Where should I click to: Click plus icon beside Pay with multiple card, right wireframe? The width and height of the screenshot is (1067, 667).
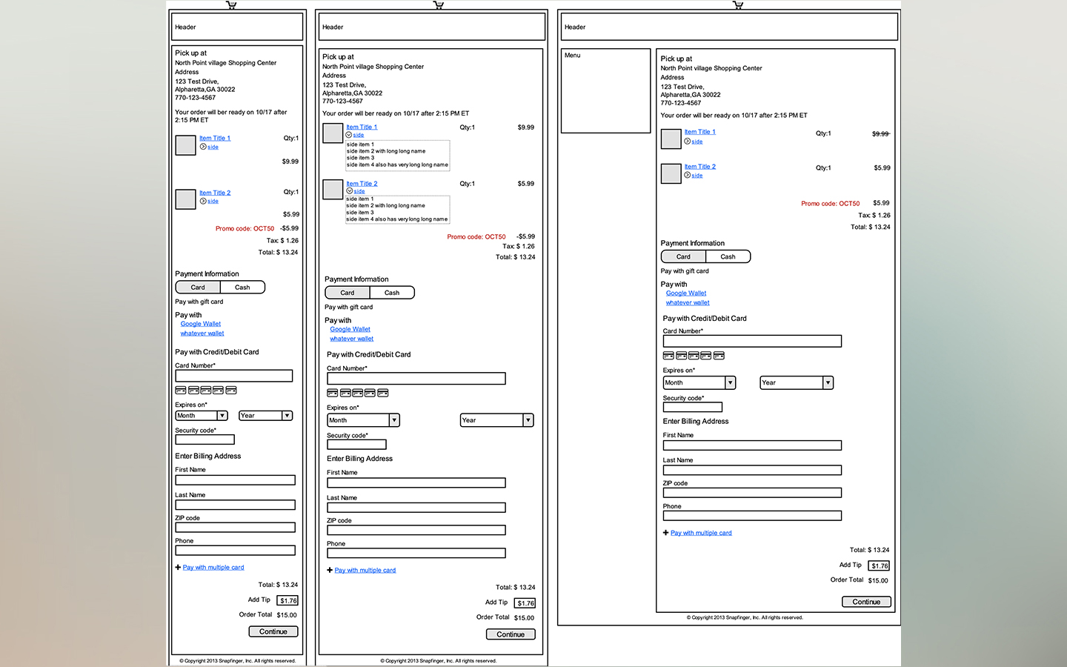point(665,533)
